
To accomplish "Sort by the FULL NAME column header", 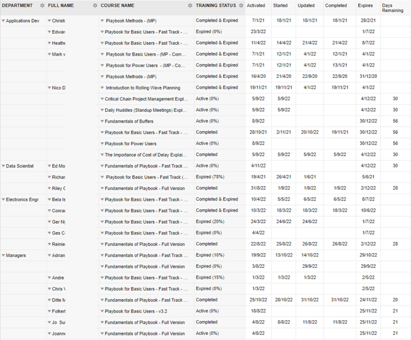I will click(x=61, y=6).
